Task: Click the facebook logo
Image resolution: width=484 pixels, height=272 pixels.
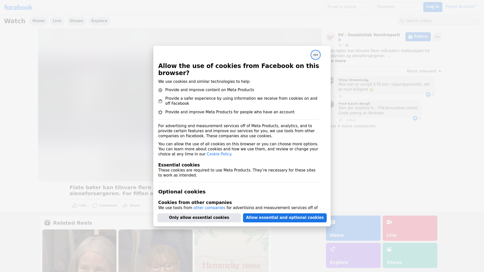Action: [18, 7]
